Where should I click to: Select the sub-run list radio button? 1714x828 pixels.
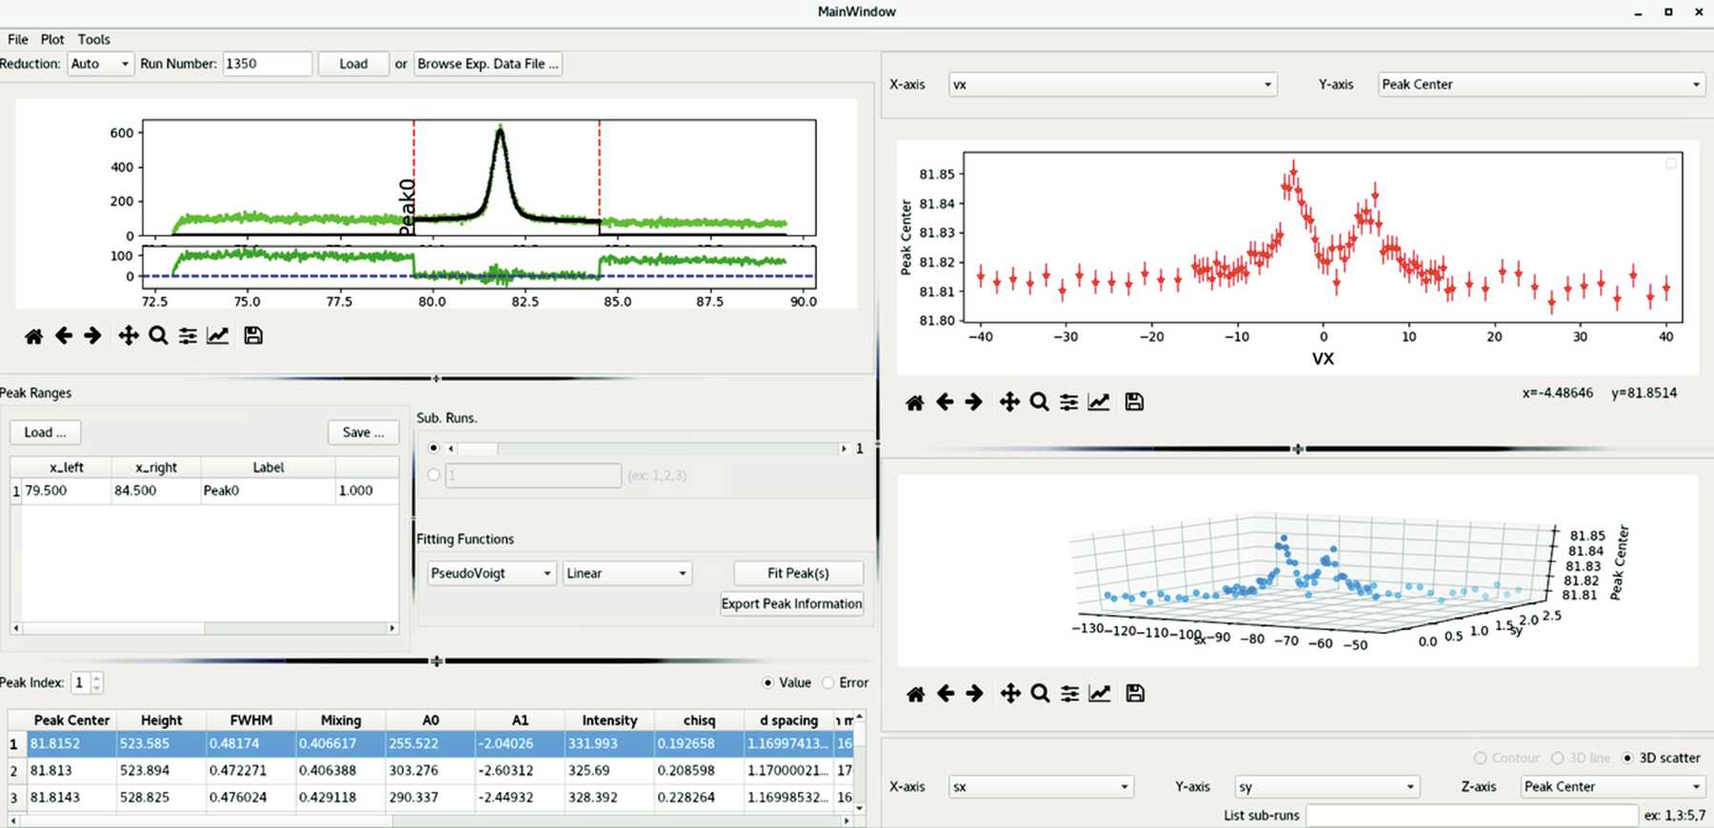(x=433, y=475)
